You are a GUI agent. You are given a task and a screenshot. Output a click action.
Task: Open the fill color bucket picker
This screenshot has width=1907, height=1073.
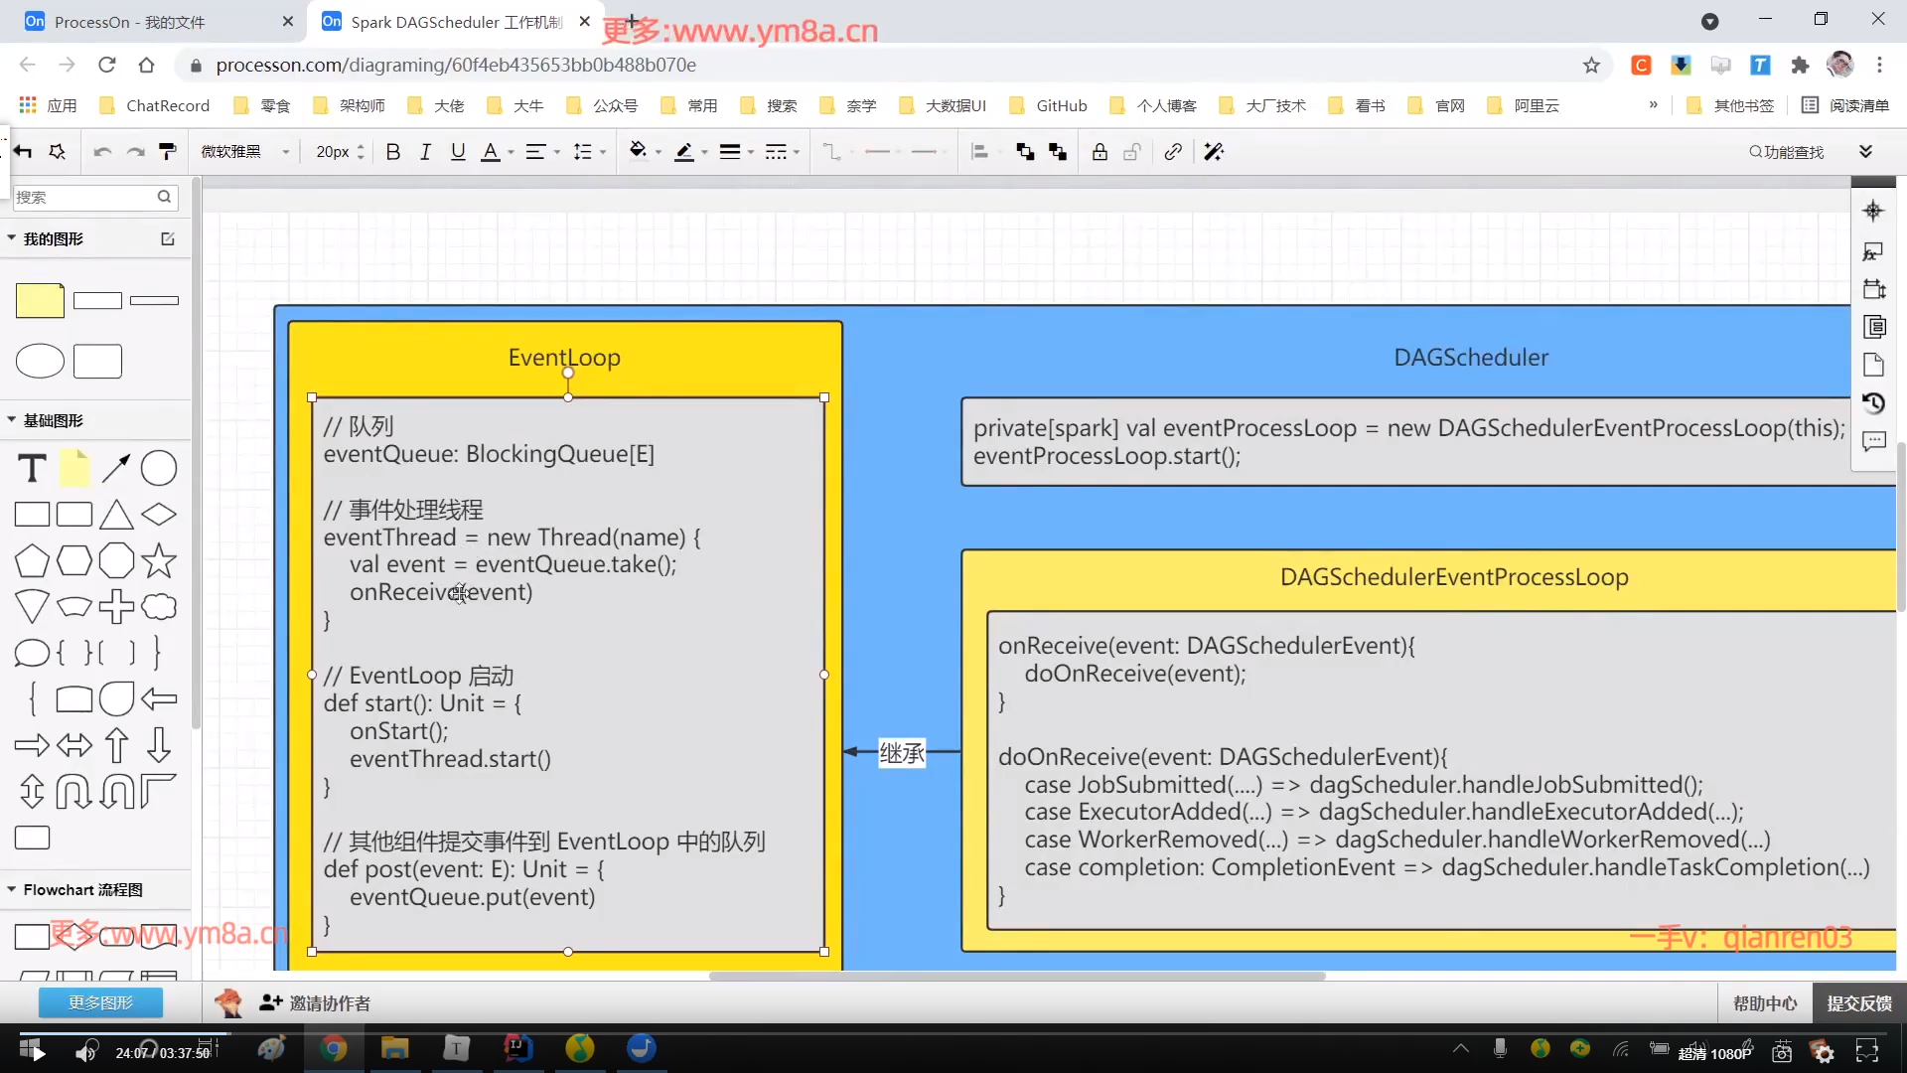638,151
